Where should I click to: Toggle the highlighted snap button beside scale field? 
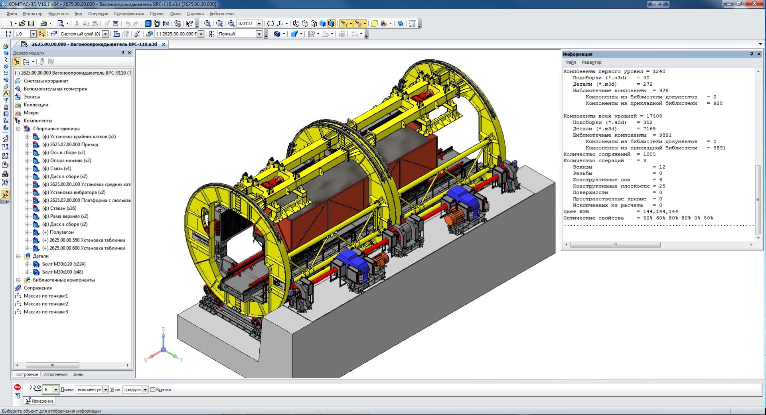tap(42, 34)
